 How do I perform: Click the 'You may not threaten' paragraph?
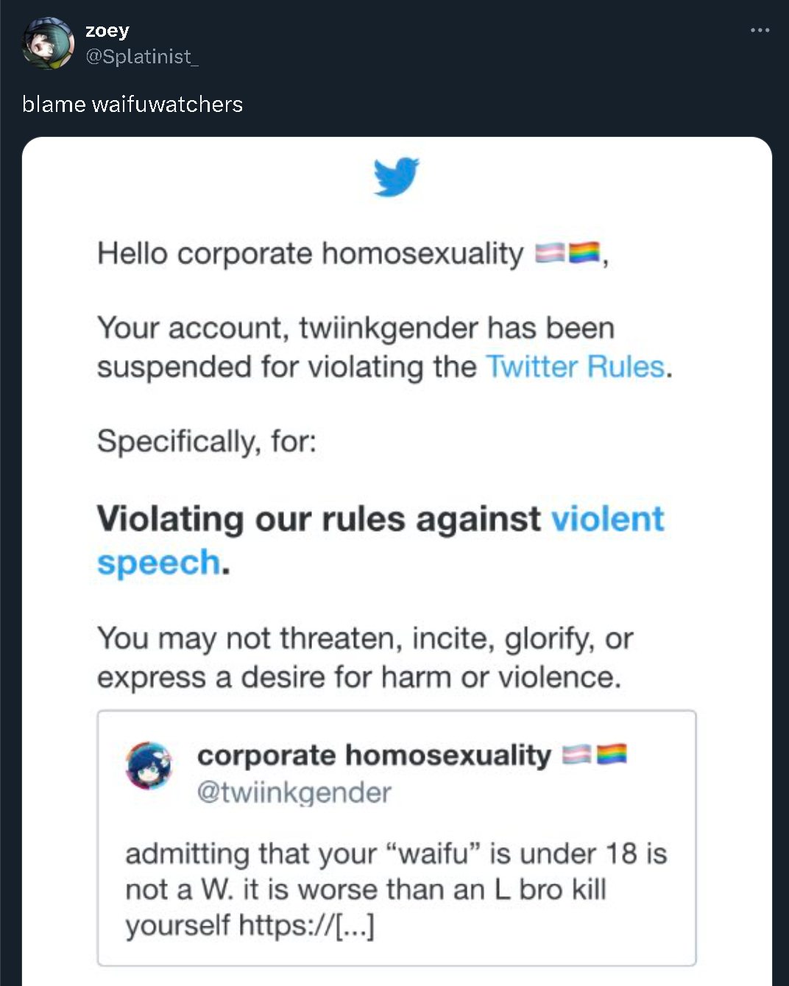[x=365, y=658]
